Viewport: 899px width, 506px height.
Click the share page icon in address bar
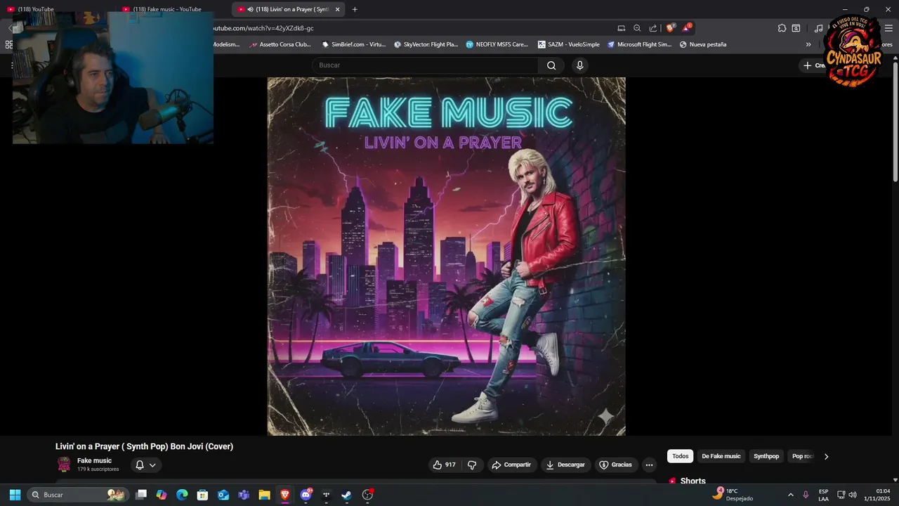653,28
